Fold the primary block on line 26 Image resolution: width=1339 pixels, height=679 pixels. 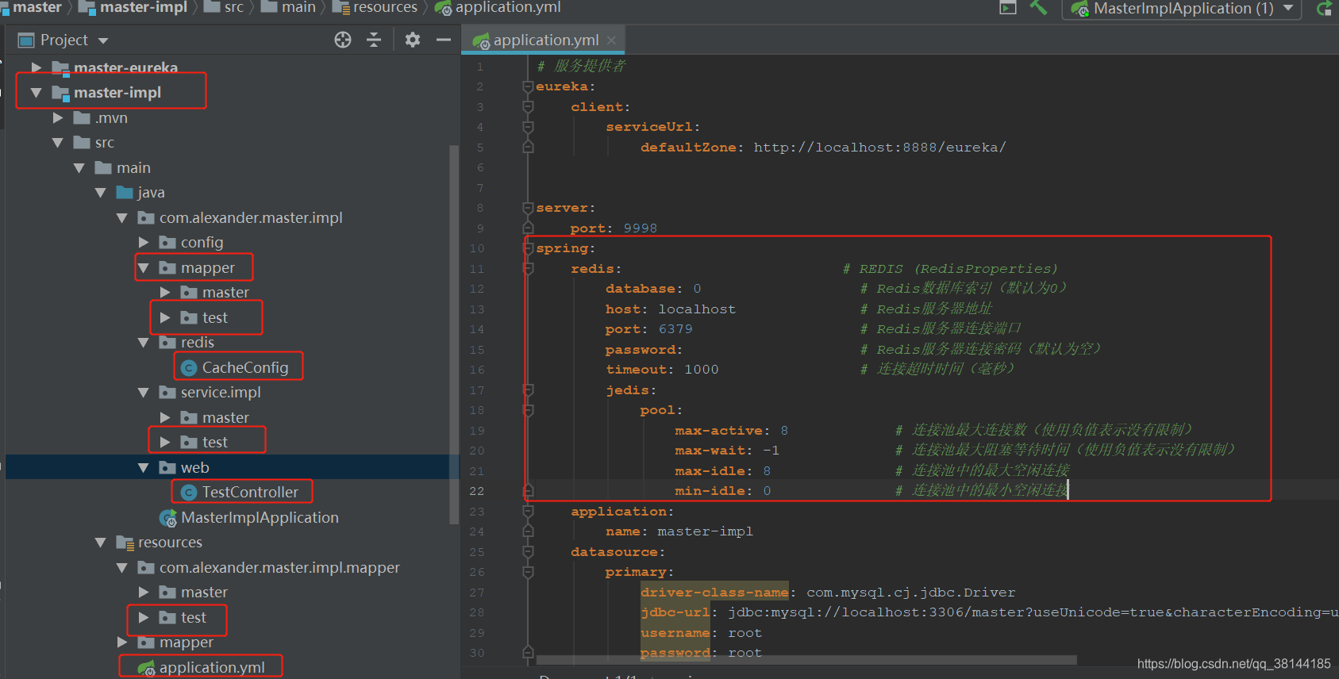528,572
